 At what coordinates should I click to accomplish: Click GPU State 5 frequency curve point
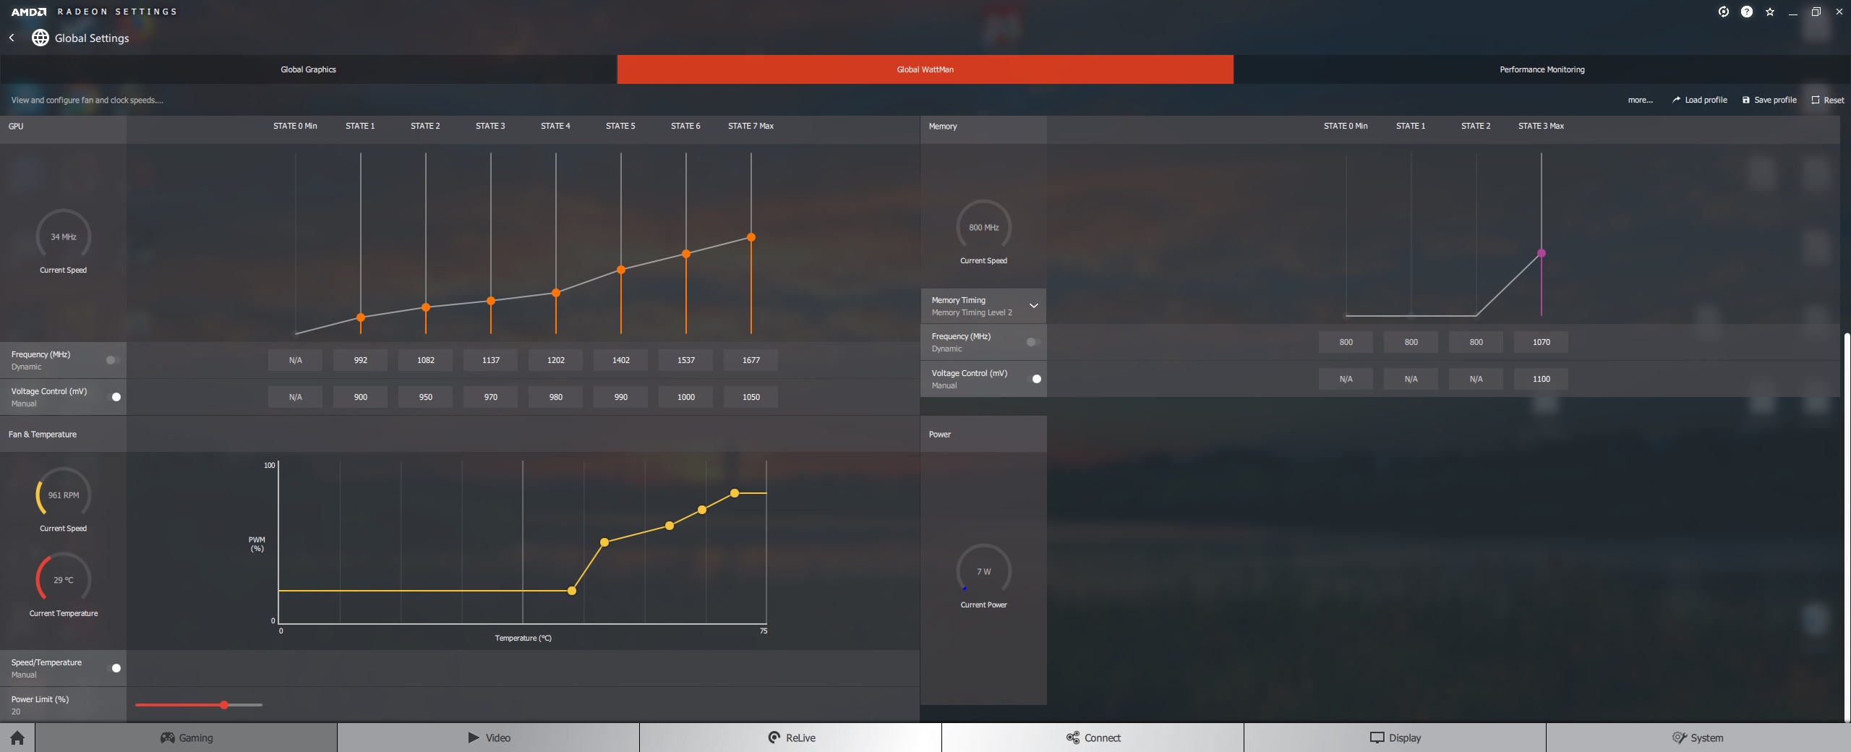tap(621, 270)
